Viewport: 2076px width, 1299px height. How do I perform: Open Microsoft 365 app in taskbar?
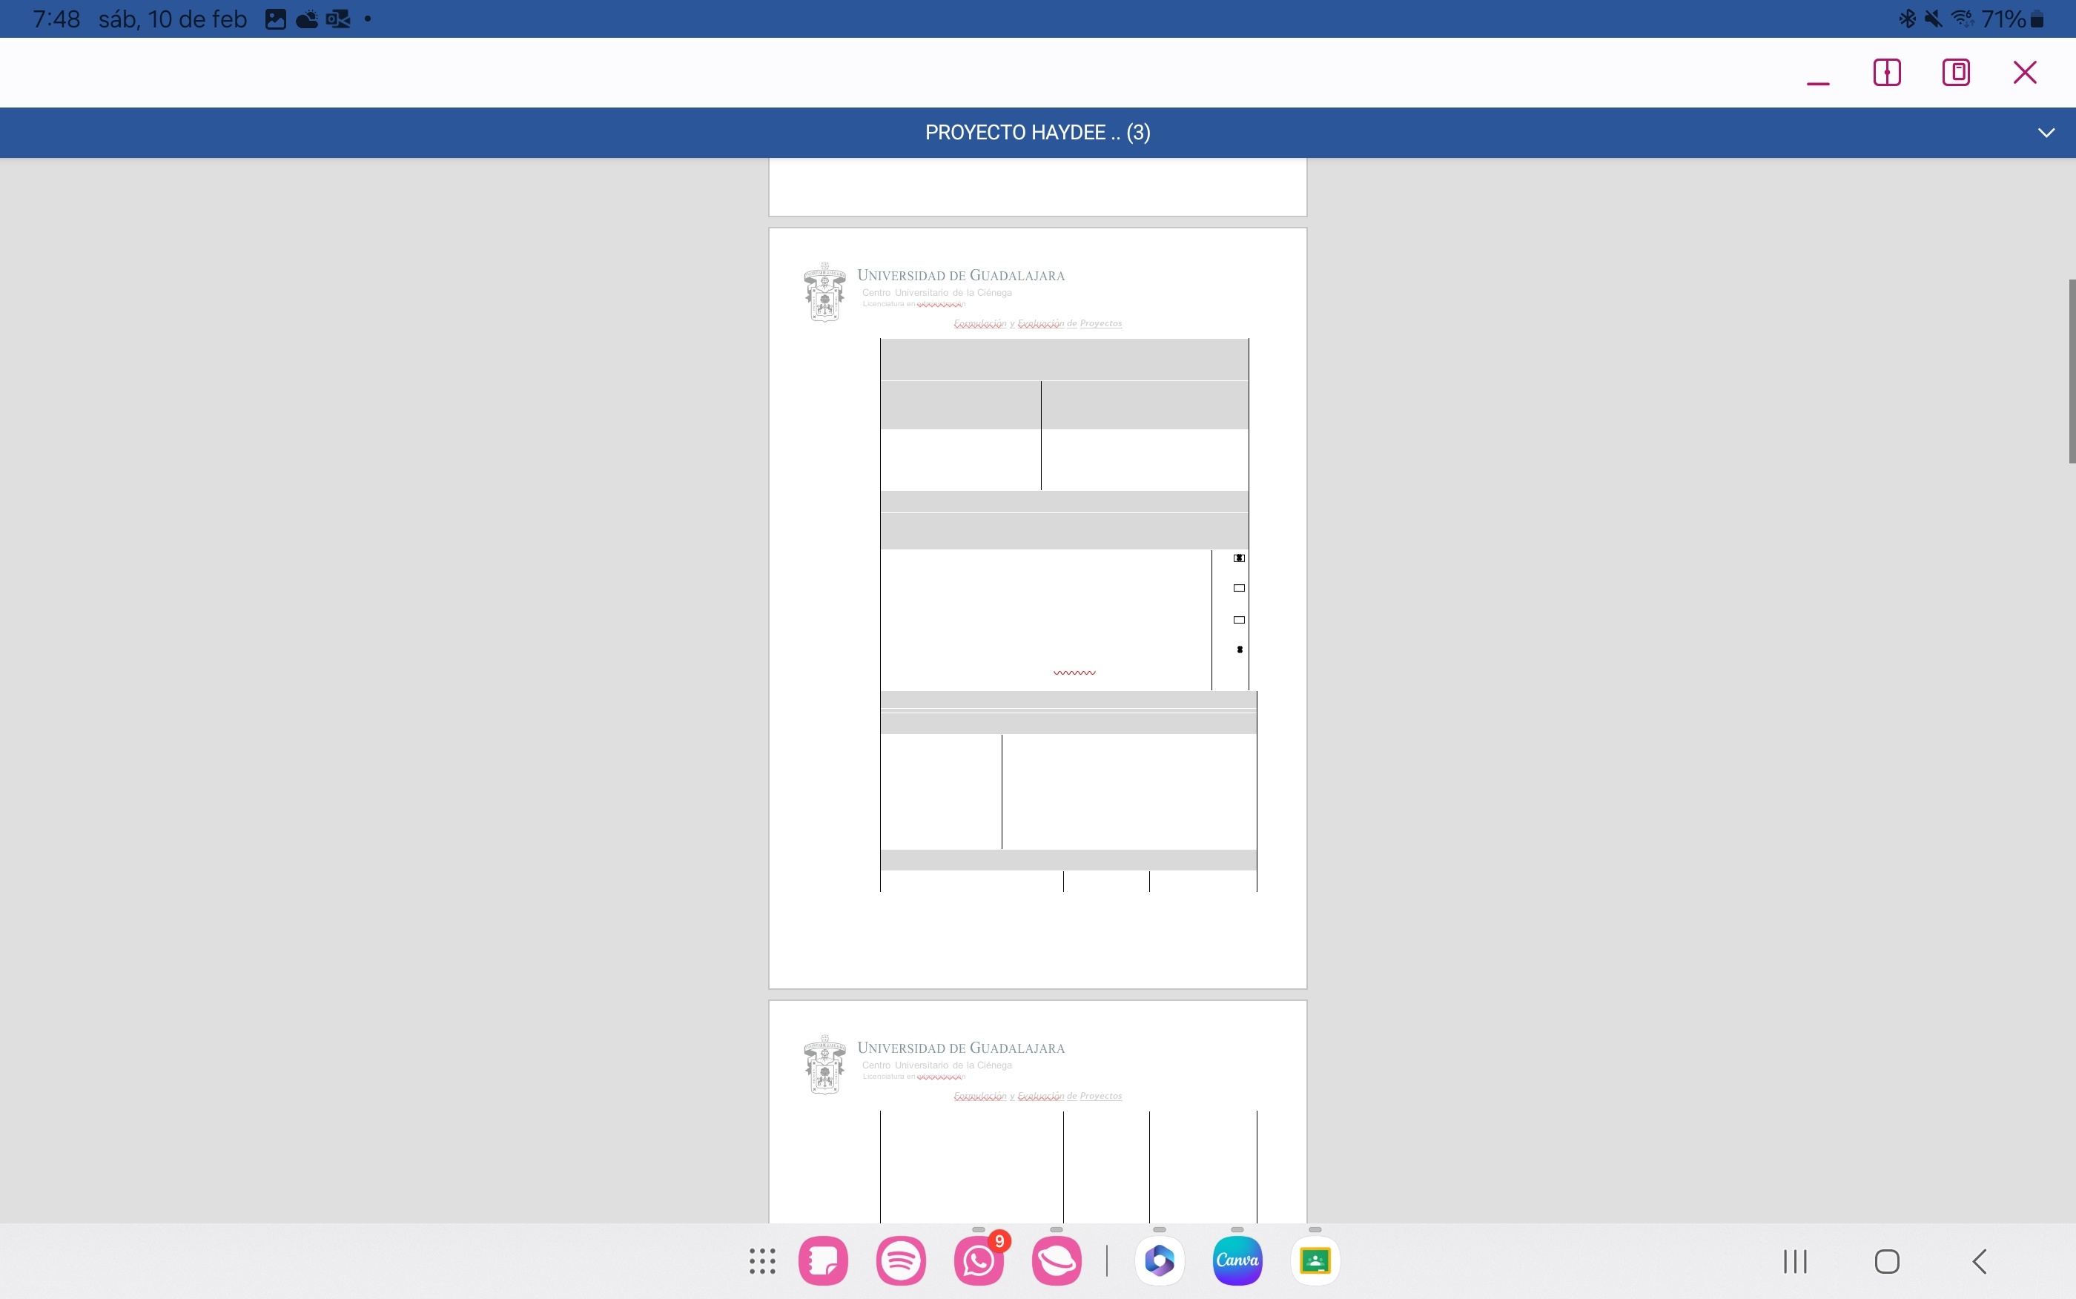pos(1160,1260)
